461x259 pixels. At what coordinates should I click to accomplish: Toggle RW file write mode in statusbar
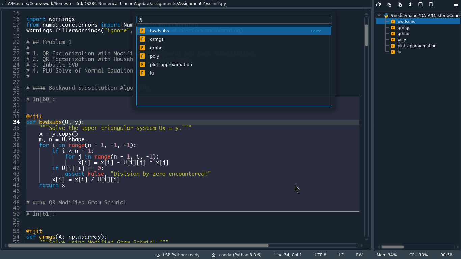(x=359, y=255)
